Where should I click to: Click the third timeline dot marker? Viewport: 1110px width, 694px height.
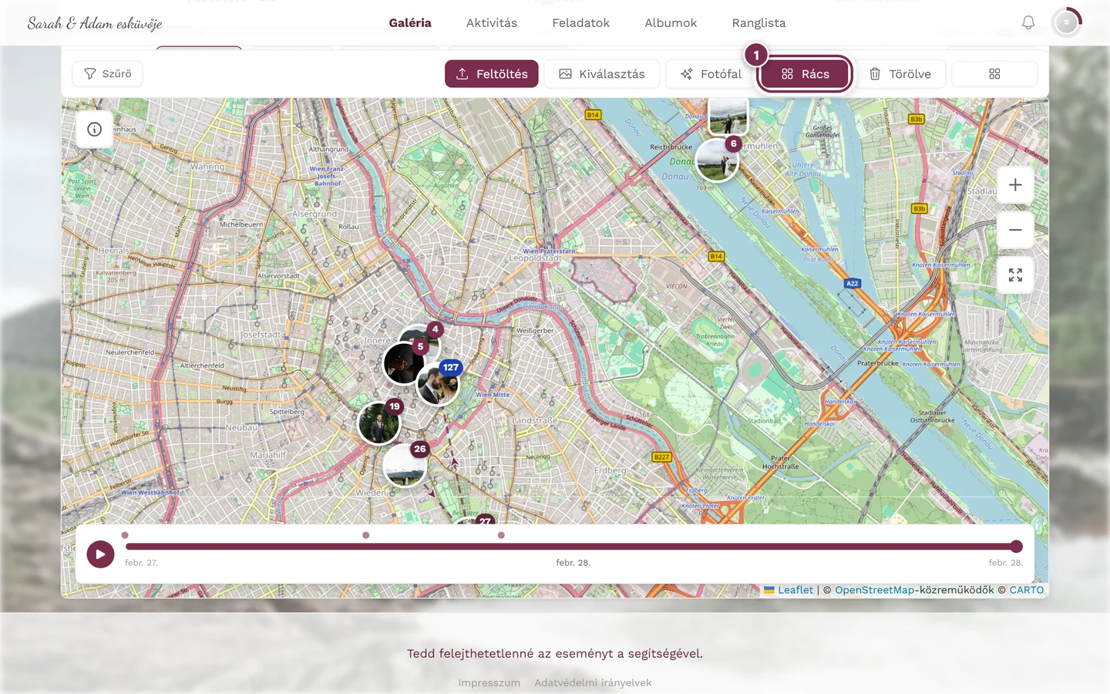(x=501, y=535)
